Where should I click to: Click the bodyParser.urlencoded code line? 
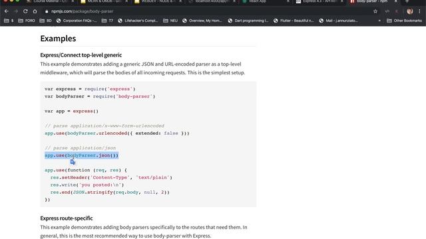[x=117, y=133]
